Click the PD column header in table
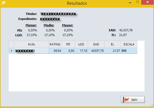Screen dimensions: 154x108 (68, 44)
